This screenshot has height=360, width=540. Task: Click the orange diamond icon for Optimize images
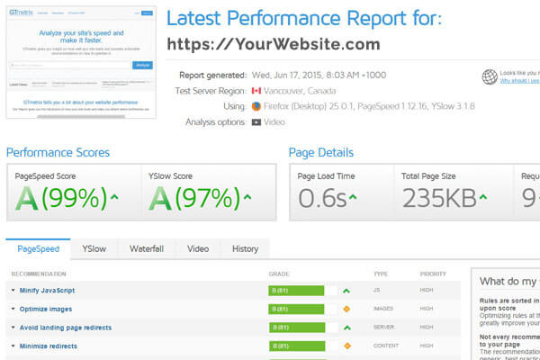coord(346,309)
